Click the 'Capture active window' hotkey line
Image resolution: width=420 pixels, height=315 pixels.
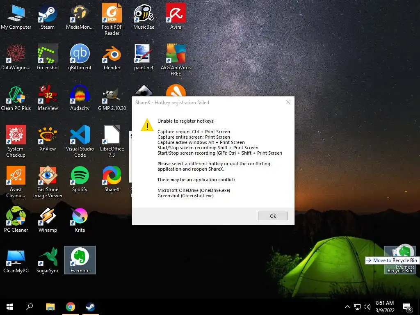tap(201, 142)
